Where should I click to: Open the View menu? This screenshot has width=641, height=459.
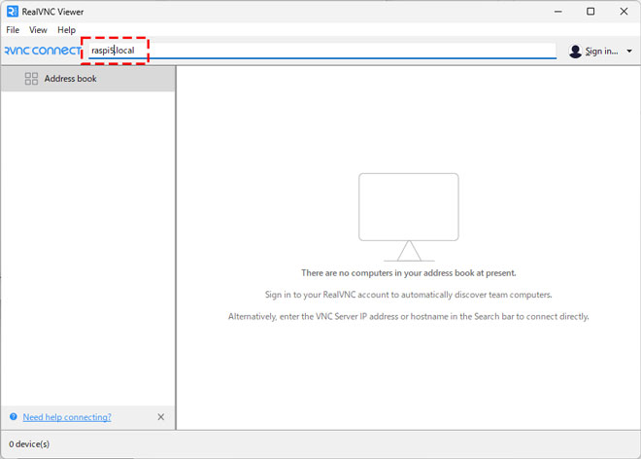pyautogui.click(x=38, y=30)
